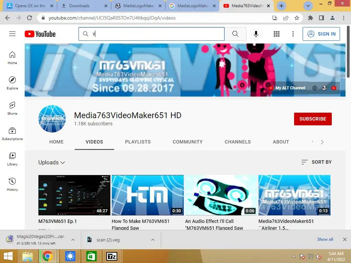Open the Windows Start button

[x=8, y=256]
